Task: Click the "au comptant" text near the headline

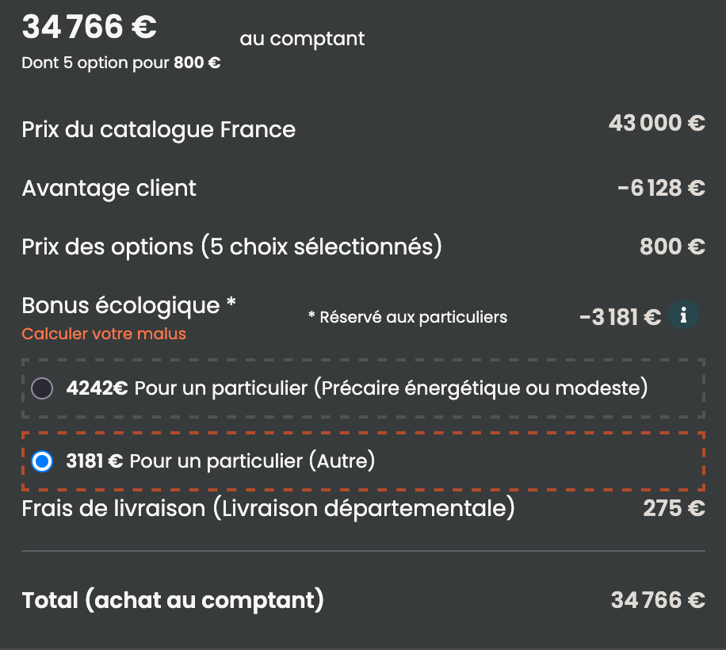Action: coord(302,39)
